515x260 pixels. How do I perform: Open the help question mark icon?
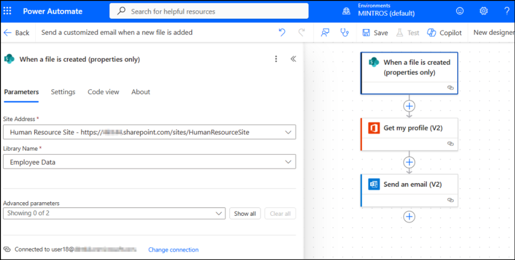tap(507, 11)
